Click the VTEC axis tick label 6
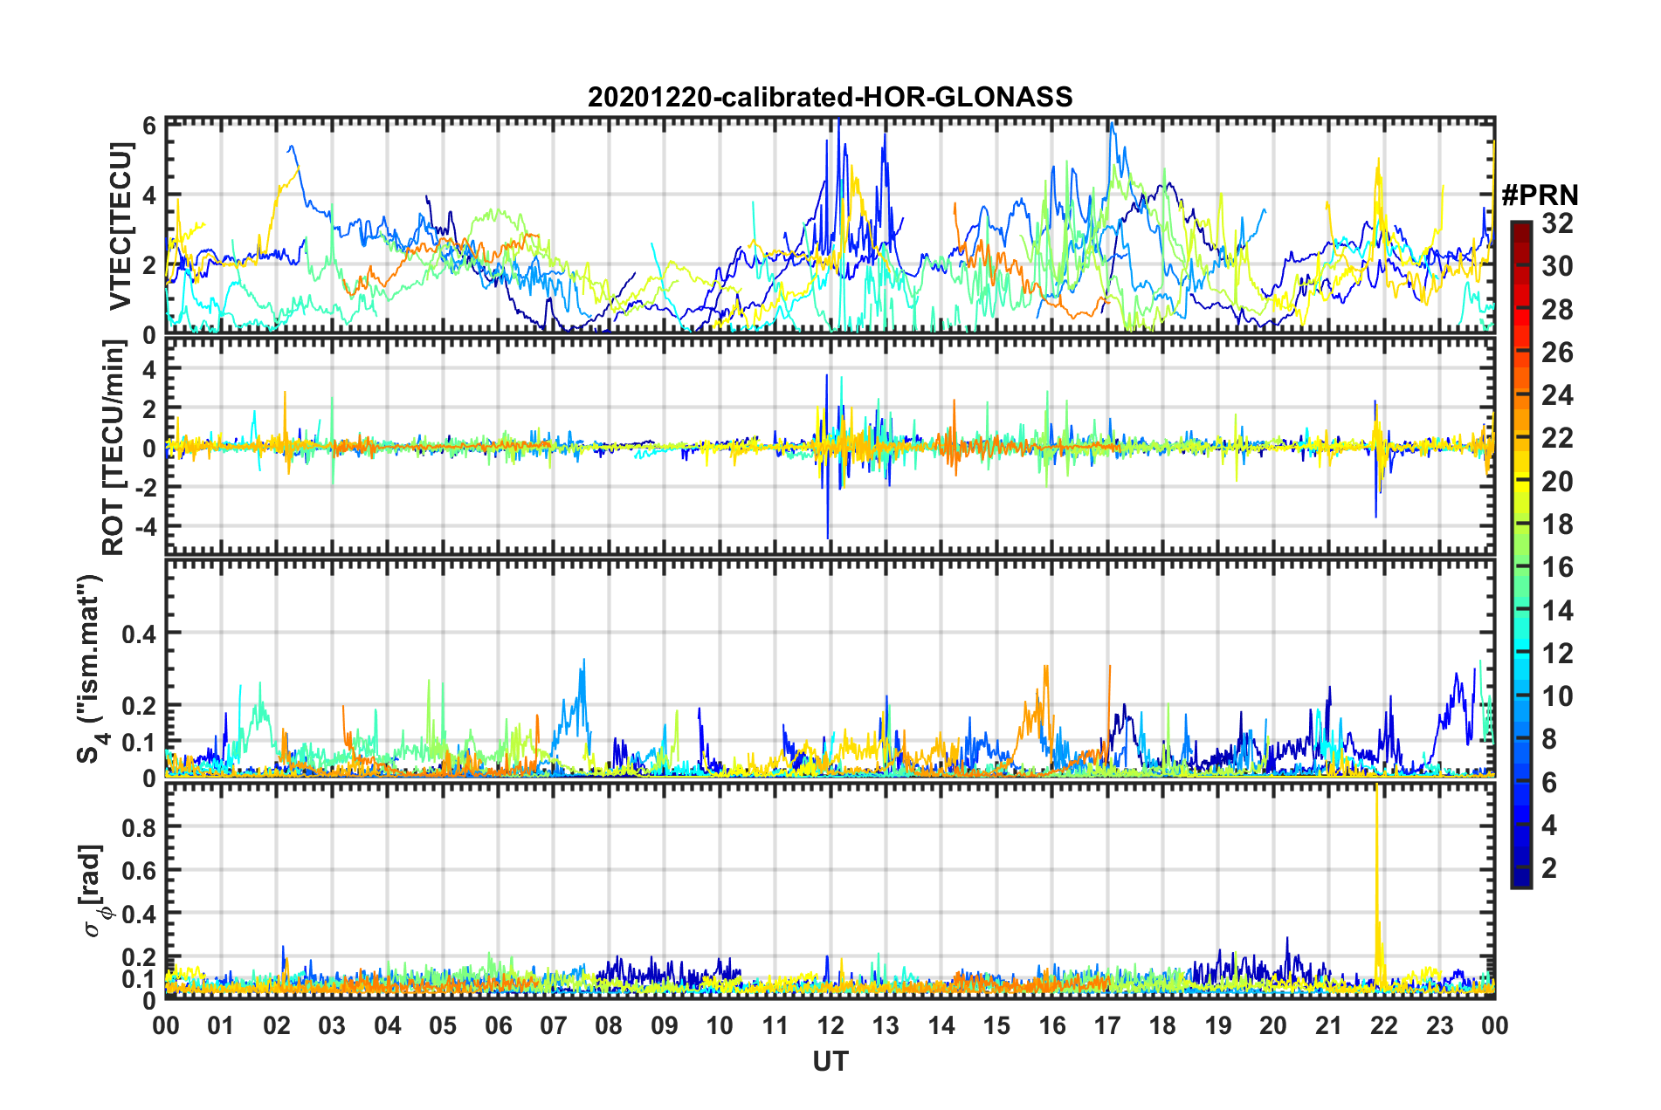 point(149,126)
